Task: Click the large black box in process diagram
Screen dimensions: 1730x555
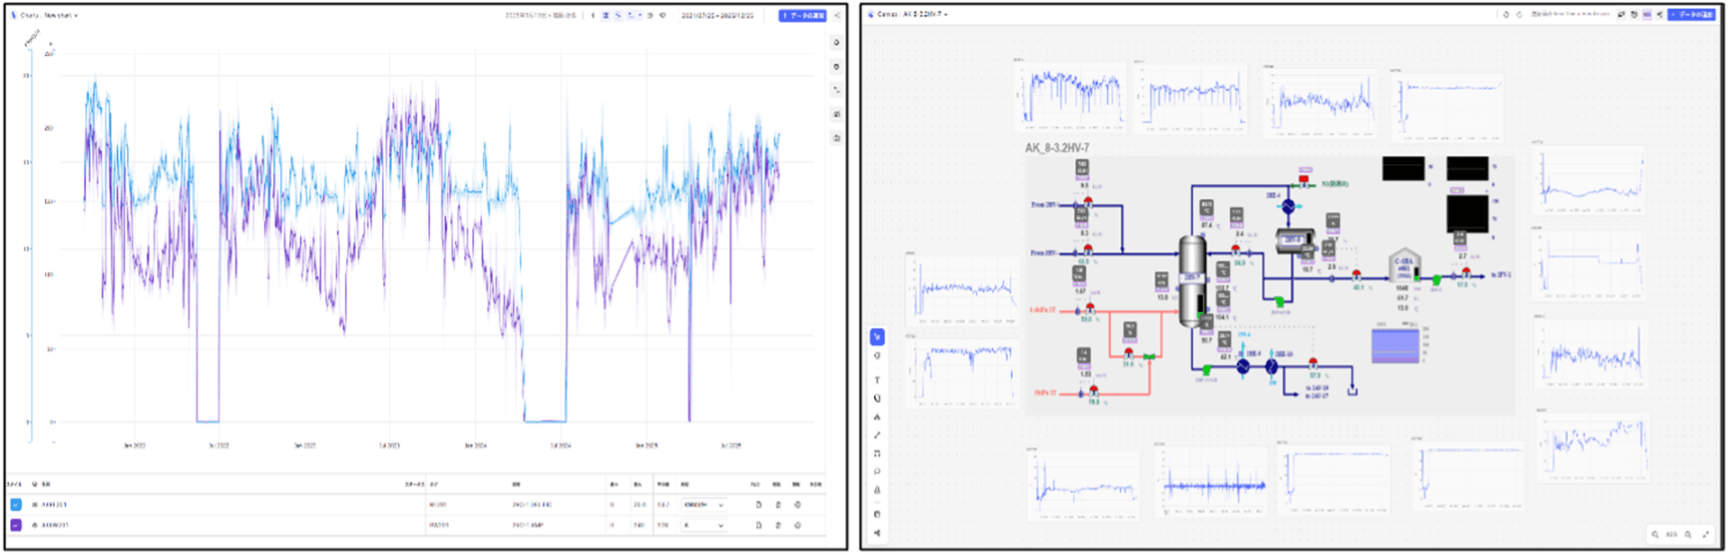Action: point(1467,214)
